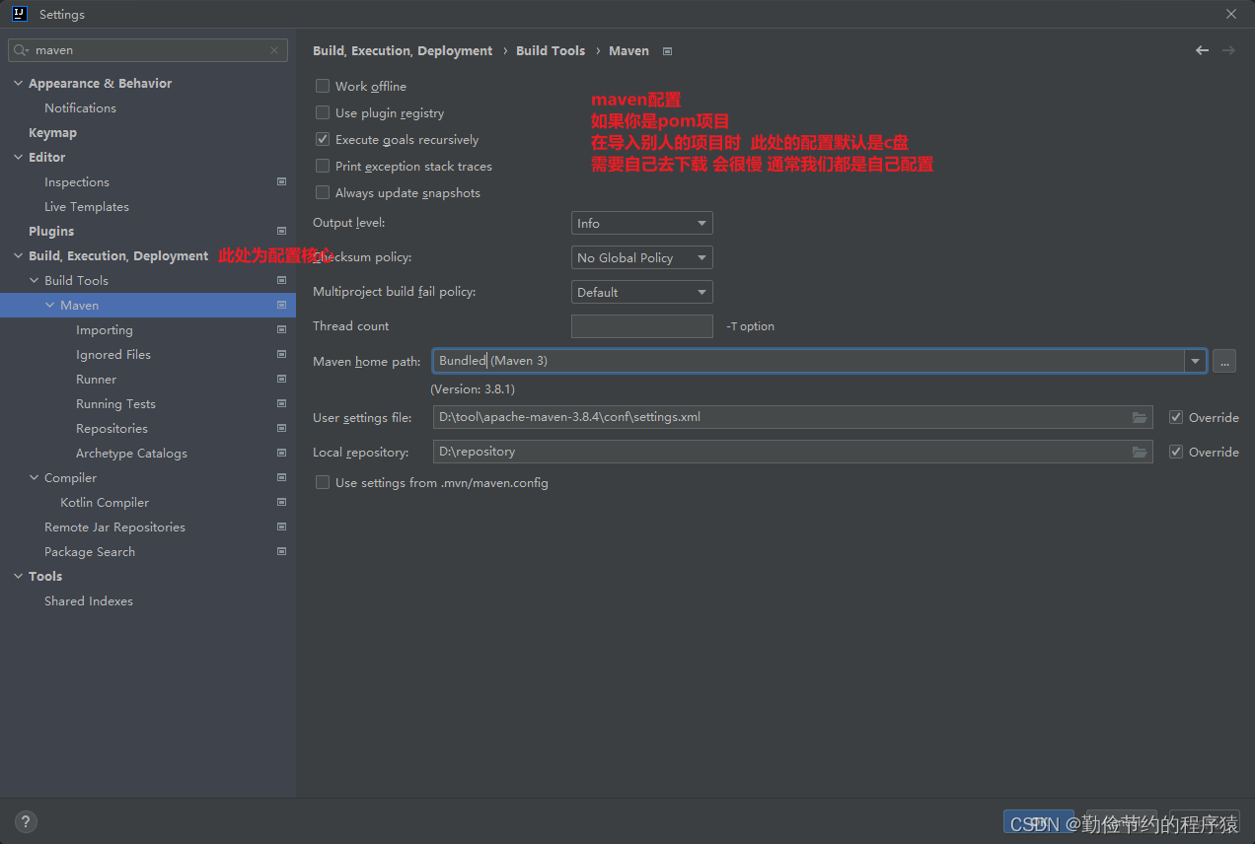1255x844 pixels.
Task: Click inside the Thread count field
Action: point(641,326)
